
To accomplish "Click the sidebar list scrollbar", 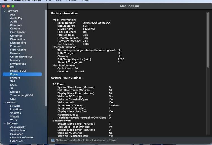I will [46, 57].
